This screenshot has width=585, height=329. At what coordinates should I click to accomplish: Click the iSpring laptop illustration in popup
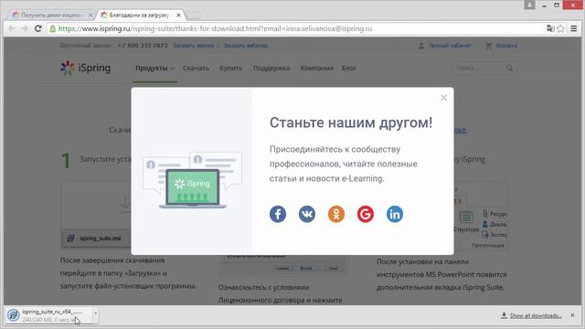pyautogui.click(x=193, y=180)
